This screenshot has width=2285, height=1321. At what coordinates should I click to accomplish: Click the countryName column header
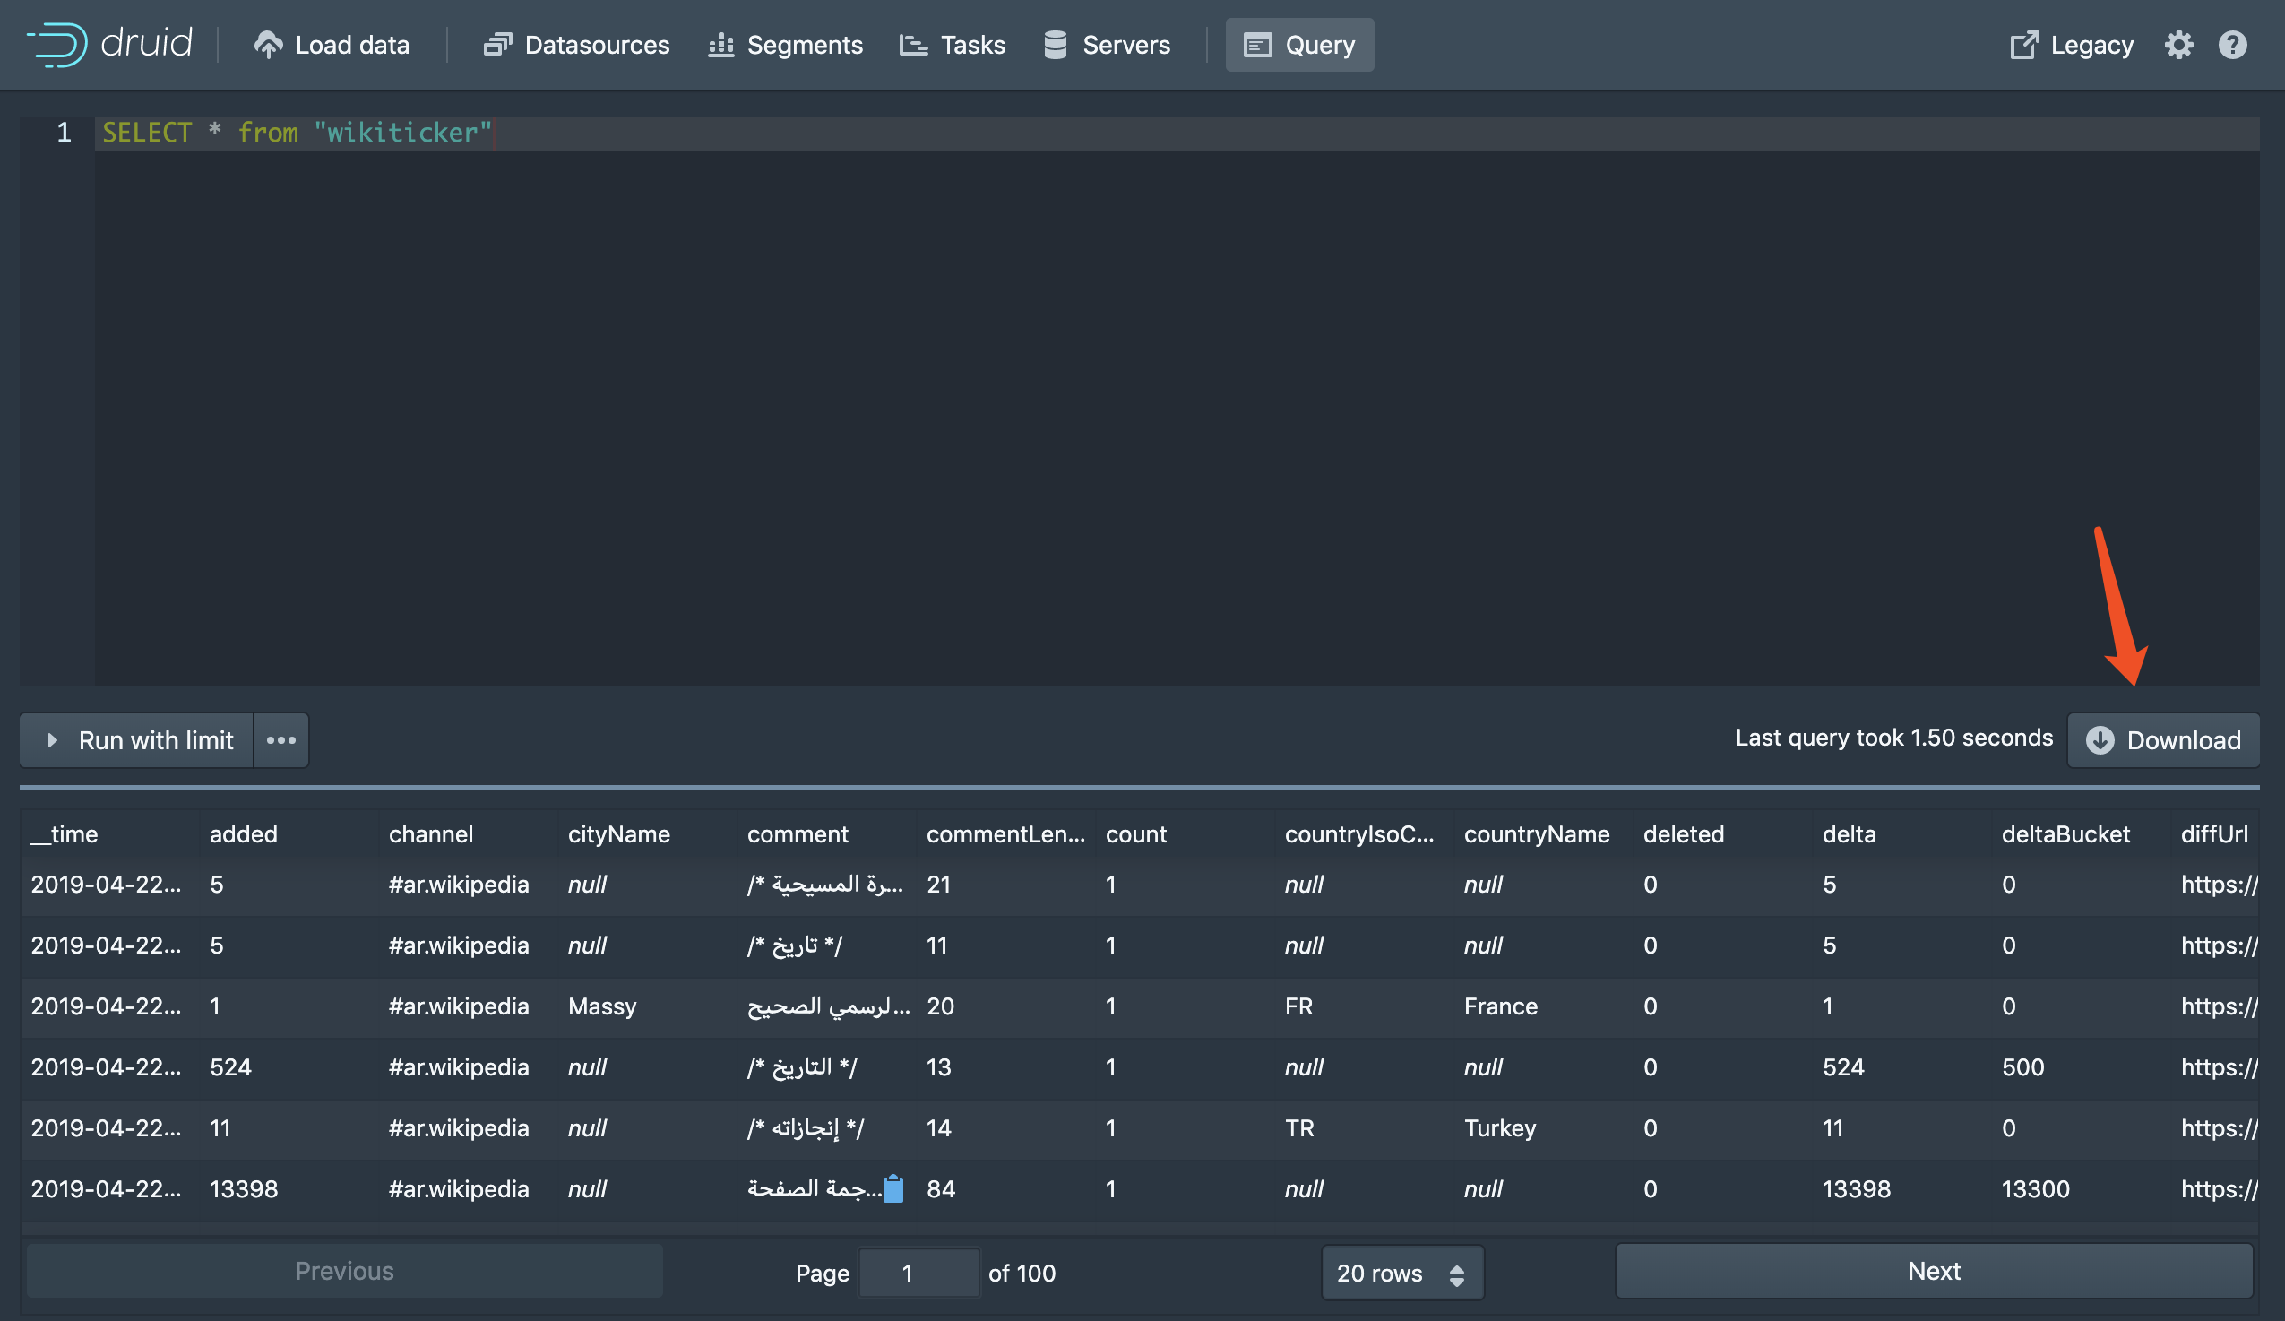click(x=1536, y=833)
